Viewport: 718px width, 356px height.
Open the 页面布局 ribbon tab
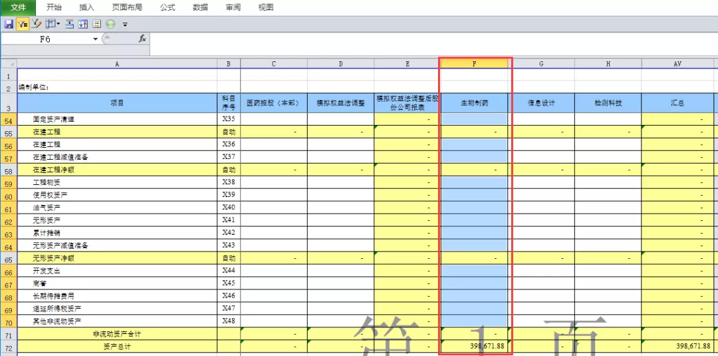click(127, 7)
